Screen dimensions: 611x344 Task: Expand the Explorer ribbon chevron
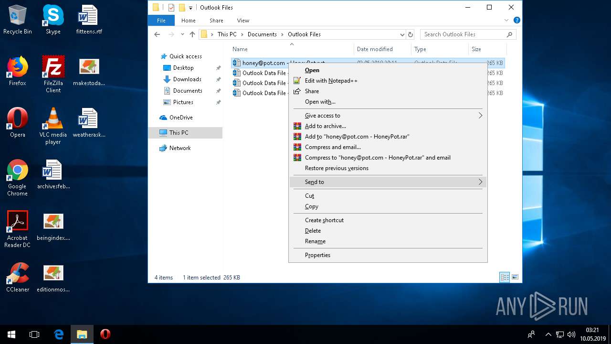(507, 21)
